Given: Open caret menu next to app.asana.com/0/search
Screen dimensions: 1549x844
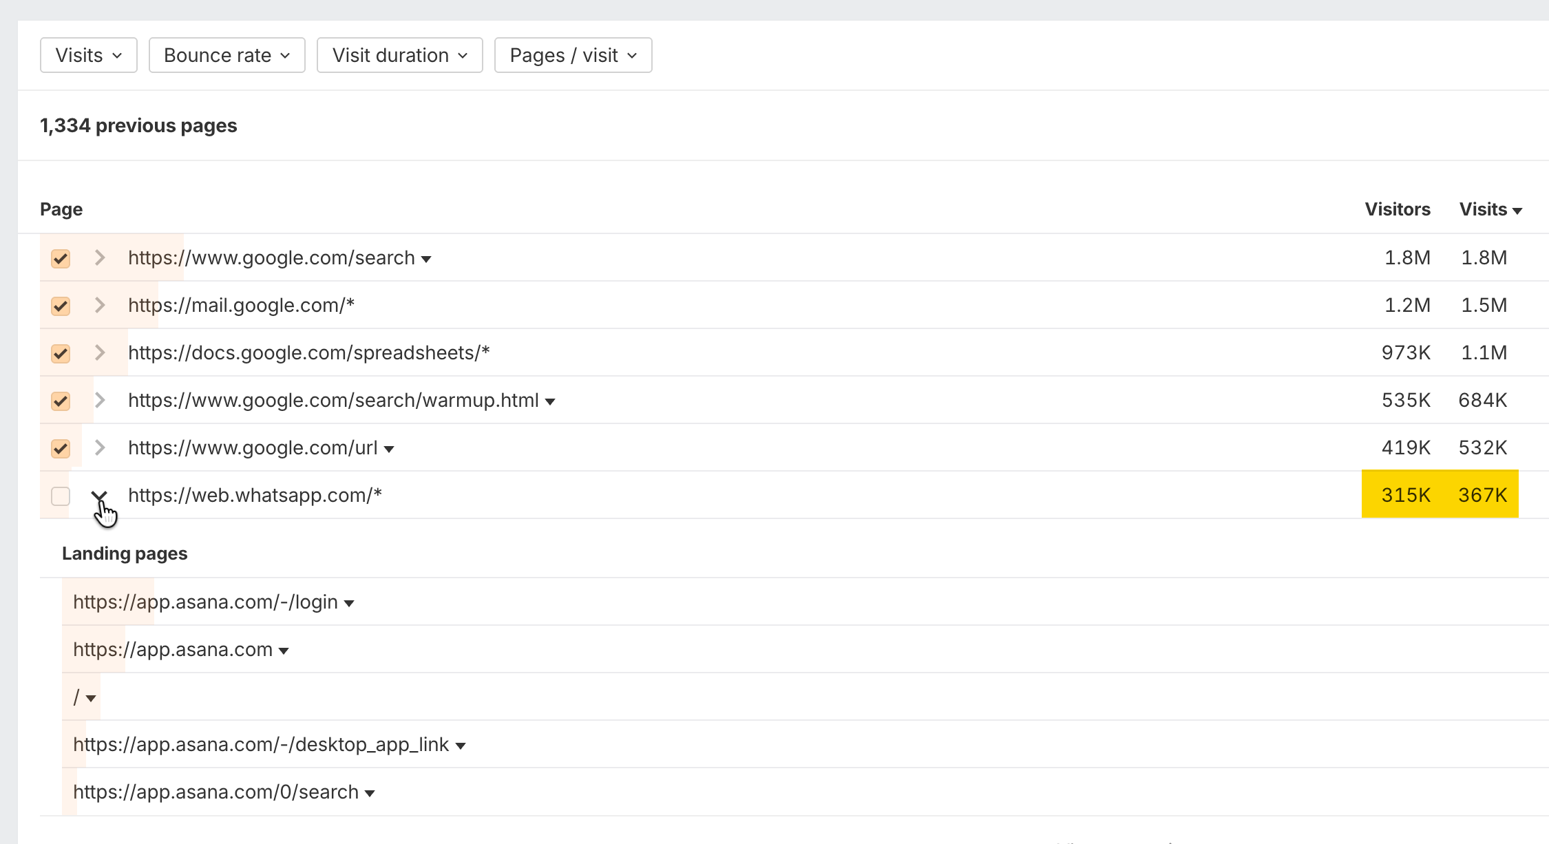Looking at the screenshot, I should [x=370, y=794].
